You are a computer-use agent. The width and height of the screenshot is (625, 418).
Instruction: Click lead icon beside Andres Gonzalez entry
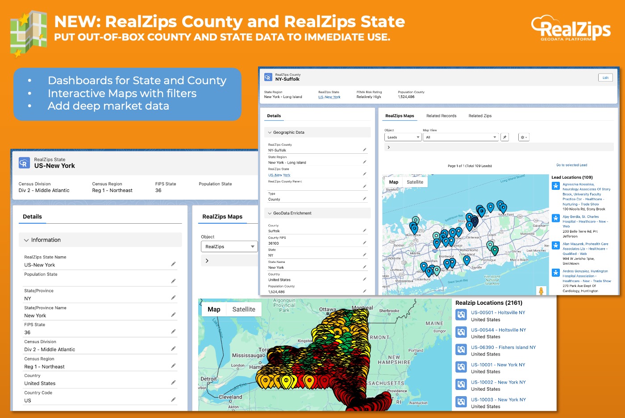tap(556, 273)
